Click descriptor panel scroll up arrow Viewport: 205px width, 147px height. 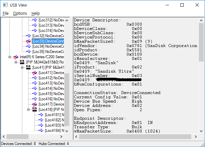point(201,20)
